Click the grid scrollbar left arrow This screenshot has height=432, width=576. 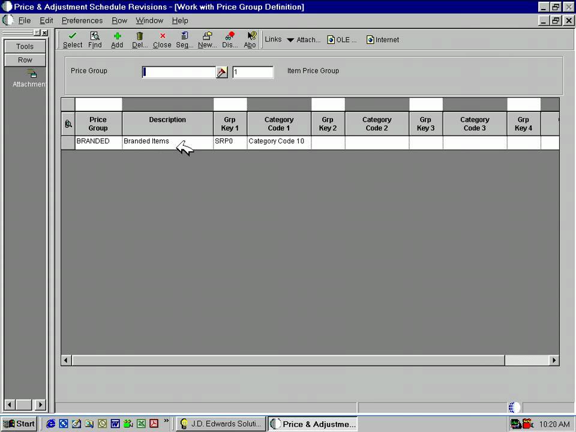(66, 361)
